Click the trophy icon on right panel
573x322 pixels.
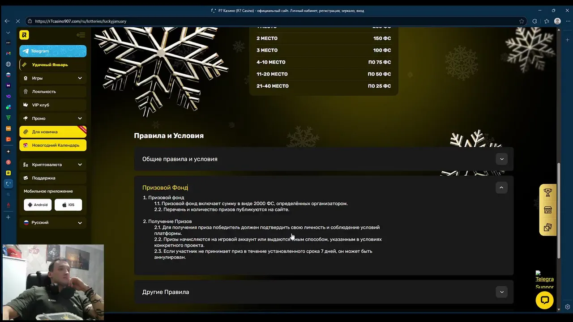click(548, 193)
